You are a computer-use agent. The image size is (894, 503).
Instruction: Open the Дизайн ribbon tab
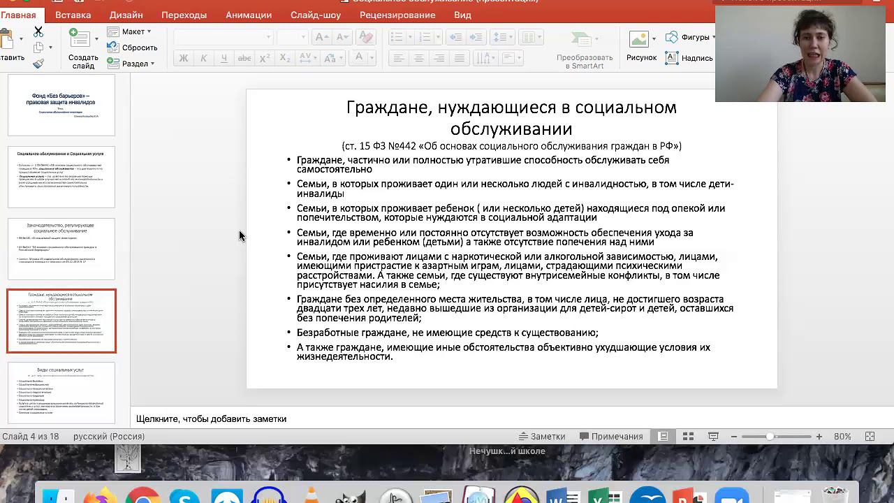tap(126, 15)
